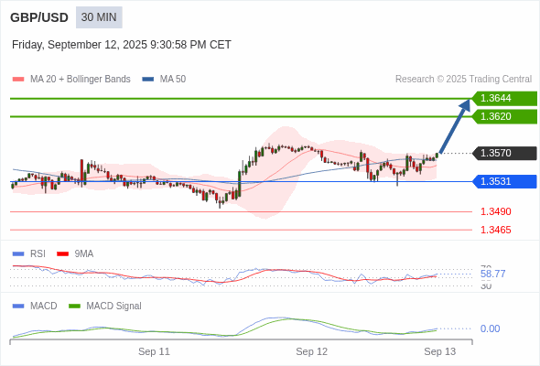Screen dimensions: 540x366
Task: Click the 1.3490 support level label
Action: (495, 211)
